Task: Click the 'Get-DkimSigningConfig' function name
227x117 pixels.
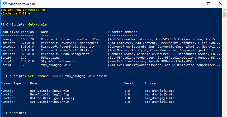Action: pyautogui.click(x=50, y=91)
